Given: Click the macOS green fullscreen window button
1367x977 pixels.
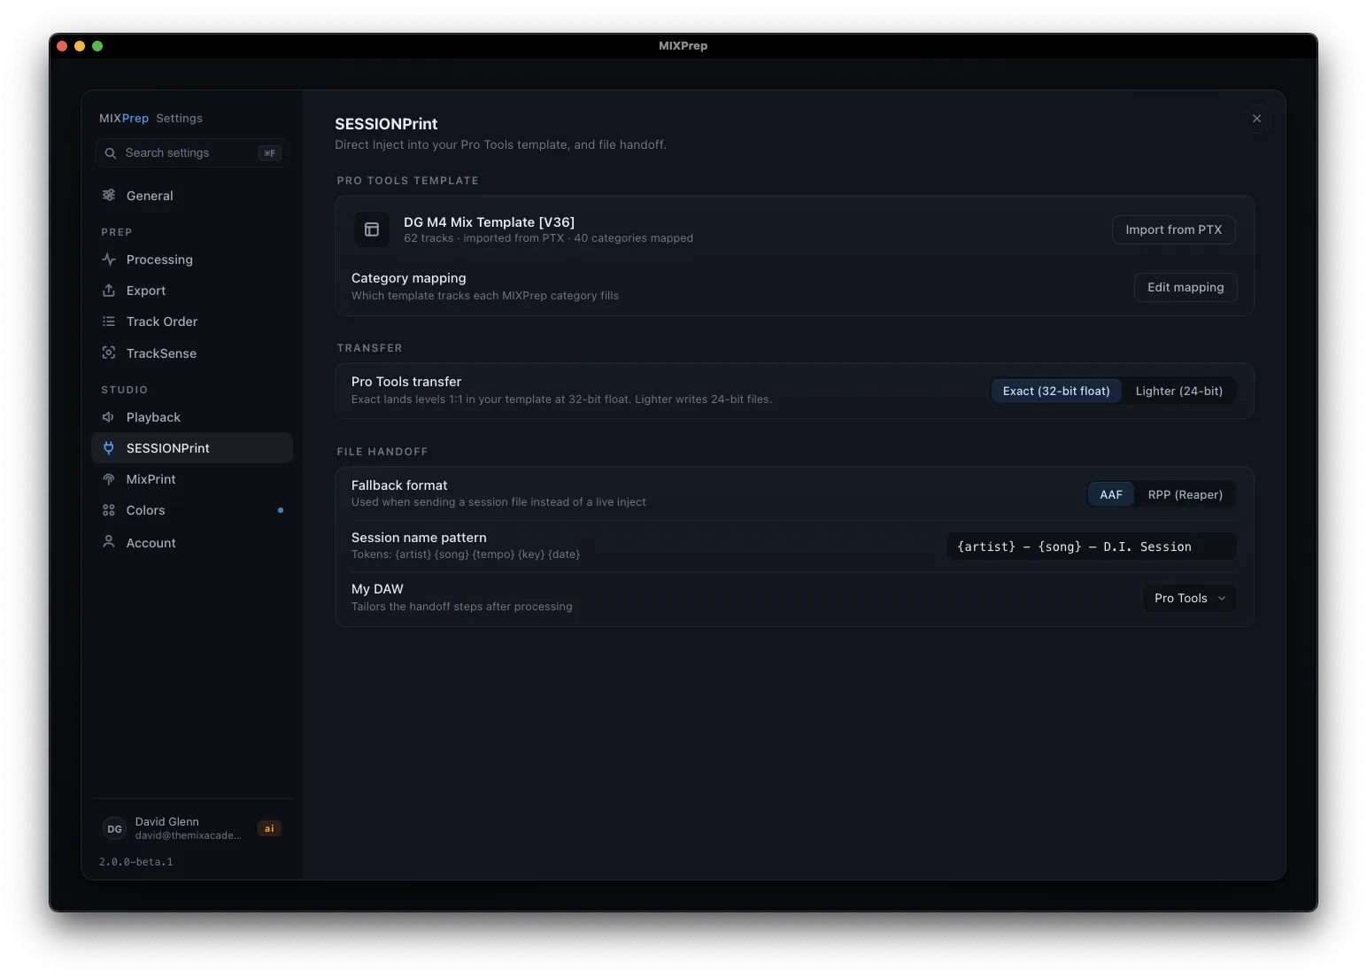Looking at the screenshot, I should pos(97,46).
